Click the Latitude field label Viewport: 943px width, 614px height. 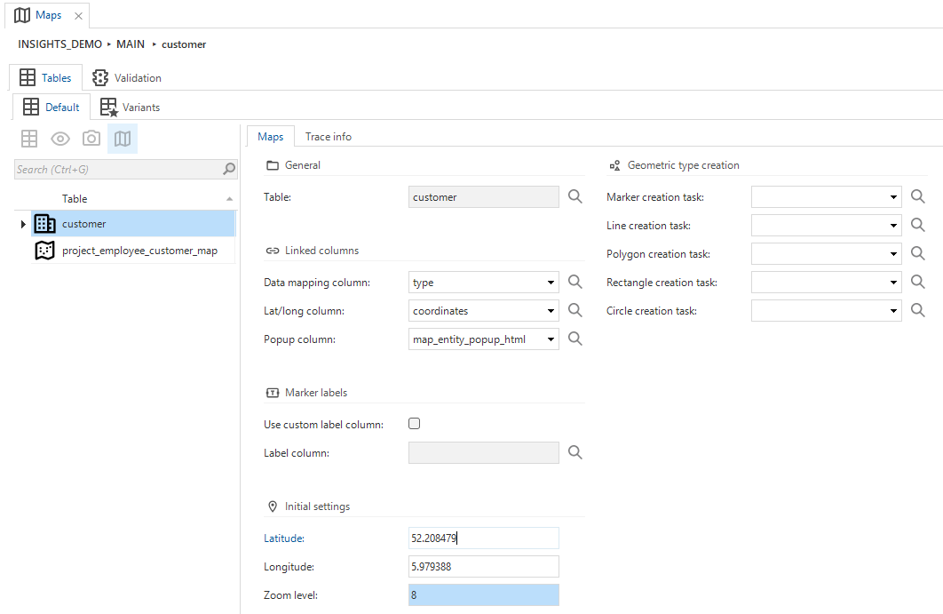(284, 538)
